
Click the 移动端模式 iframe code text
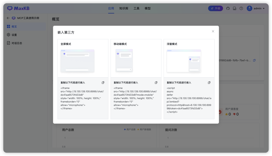click(x=135, y=98)
